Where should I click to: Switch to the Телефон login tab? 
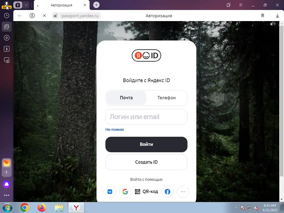pos(166,98)
